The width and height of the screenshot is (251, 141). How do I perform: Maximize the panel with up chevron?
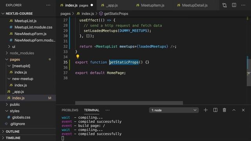234,110
